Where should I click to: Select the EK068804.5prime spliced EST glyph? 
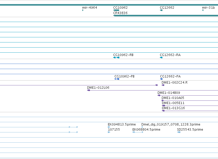click(138, 132)
